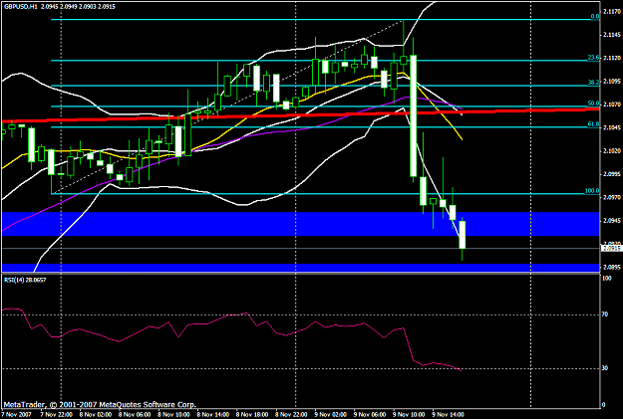Click the 8 Nov 18:00 time label
The width and height of the screenshot is (623, 419).
(253, 415)
